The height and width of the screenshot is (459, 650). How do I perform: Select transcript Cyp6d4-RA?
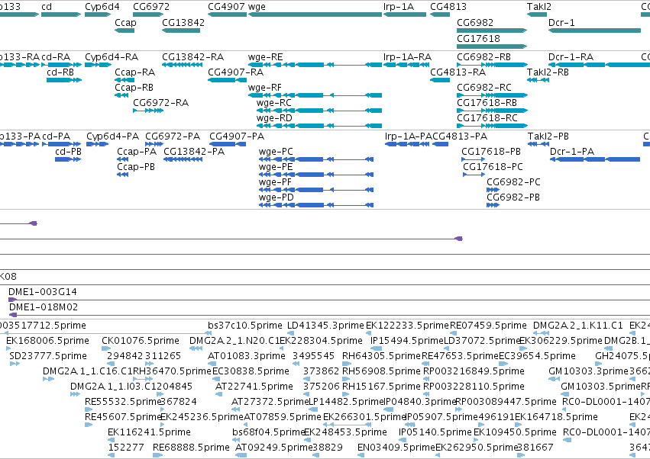[x=98, y=65]
